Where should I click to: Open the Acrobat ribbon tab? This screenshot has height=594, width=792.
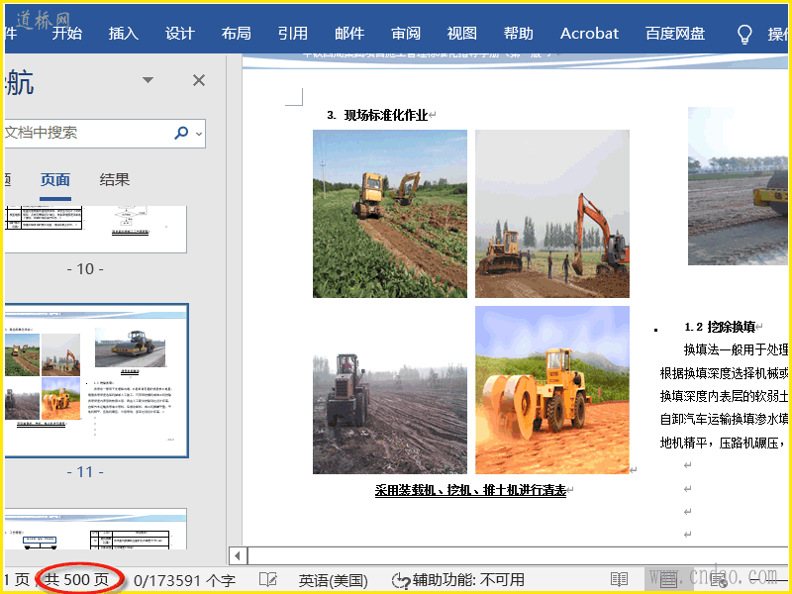coord(589,34)
